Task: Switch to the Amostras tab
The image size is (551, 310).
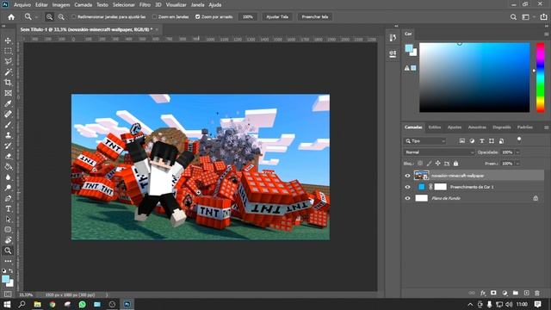Action: pos(477,127)
